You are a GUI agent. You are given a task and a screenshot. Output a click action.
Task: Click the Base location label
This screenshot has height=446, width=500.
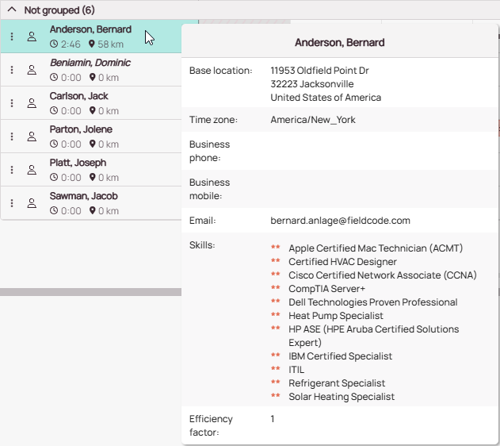pyautogui.click(x=220, y=71)
